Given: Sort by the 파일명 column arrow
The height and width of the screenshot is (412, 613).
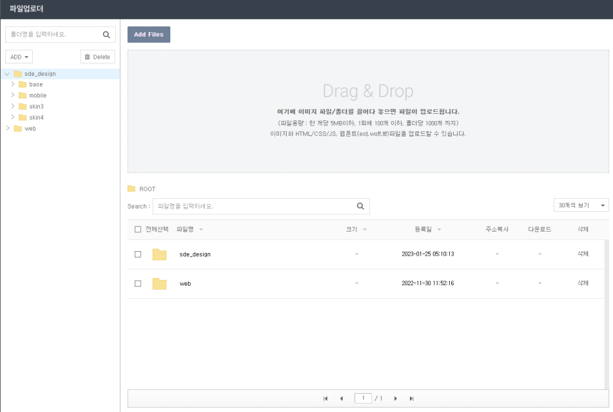Looking at the screenshot, I should pyautogui.click(x=201, y=230).
